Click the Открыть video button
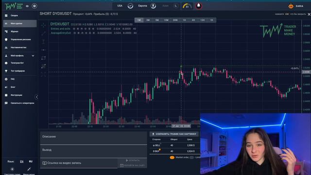Screen dimensions: 311x175 133,160
